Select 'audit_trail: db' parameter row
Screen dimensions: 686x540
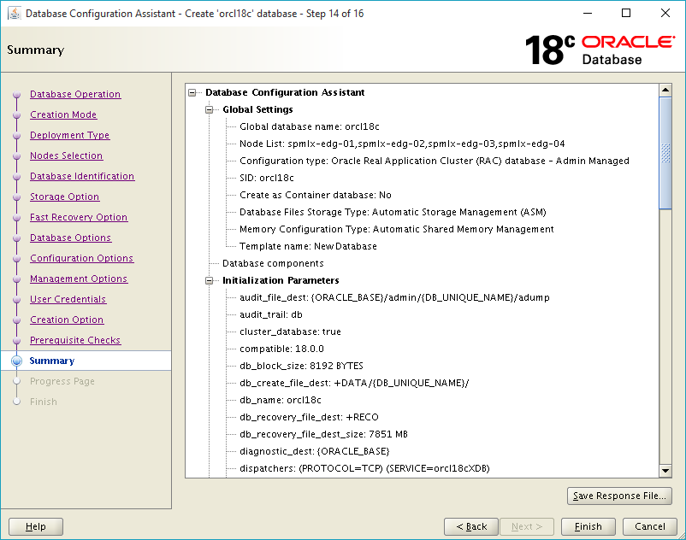coord(271,314)
